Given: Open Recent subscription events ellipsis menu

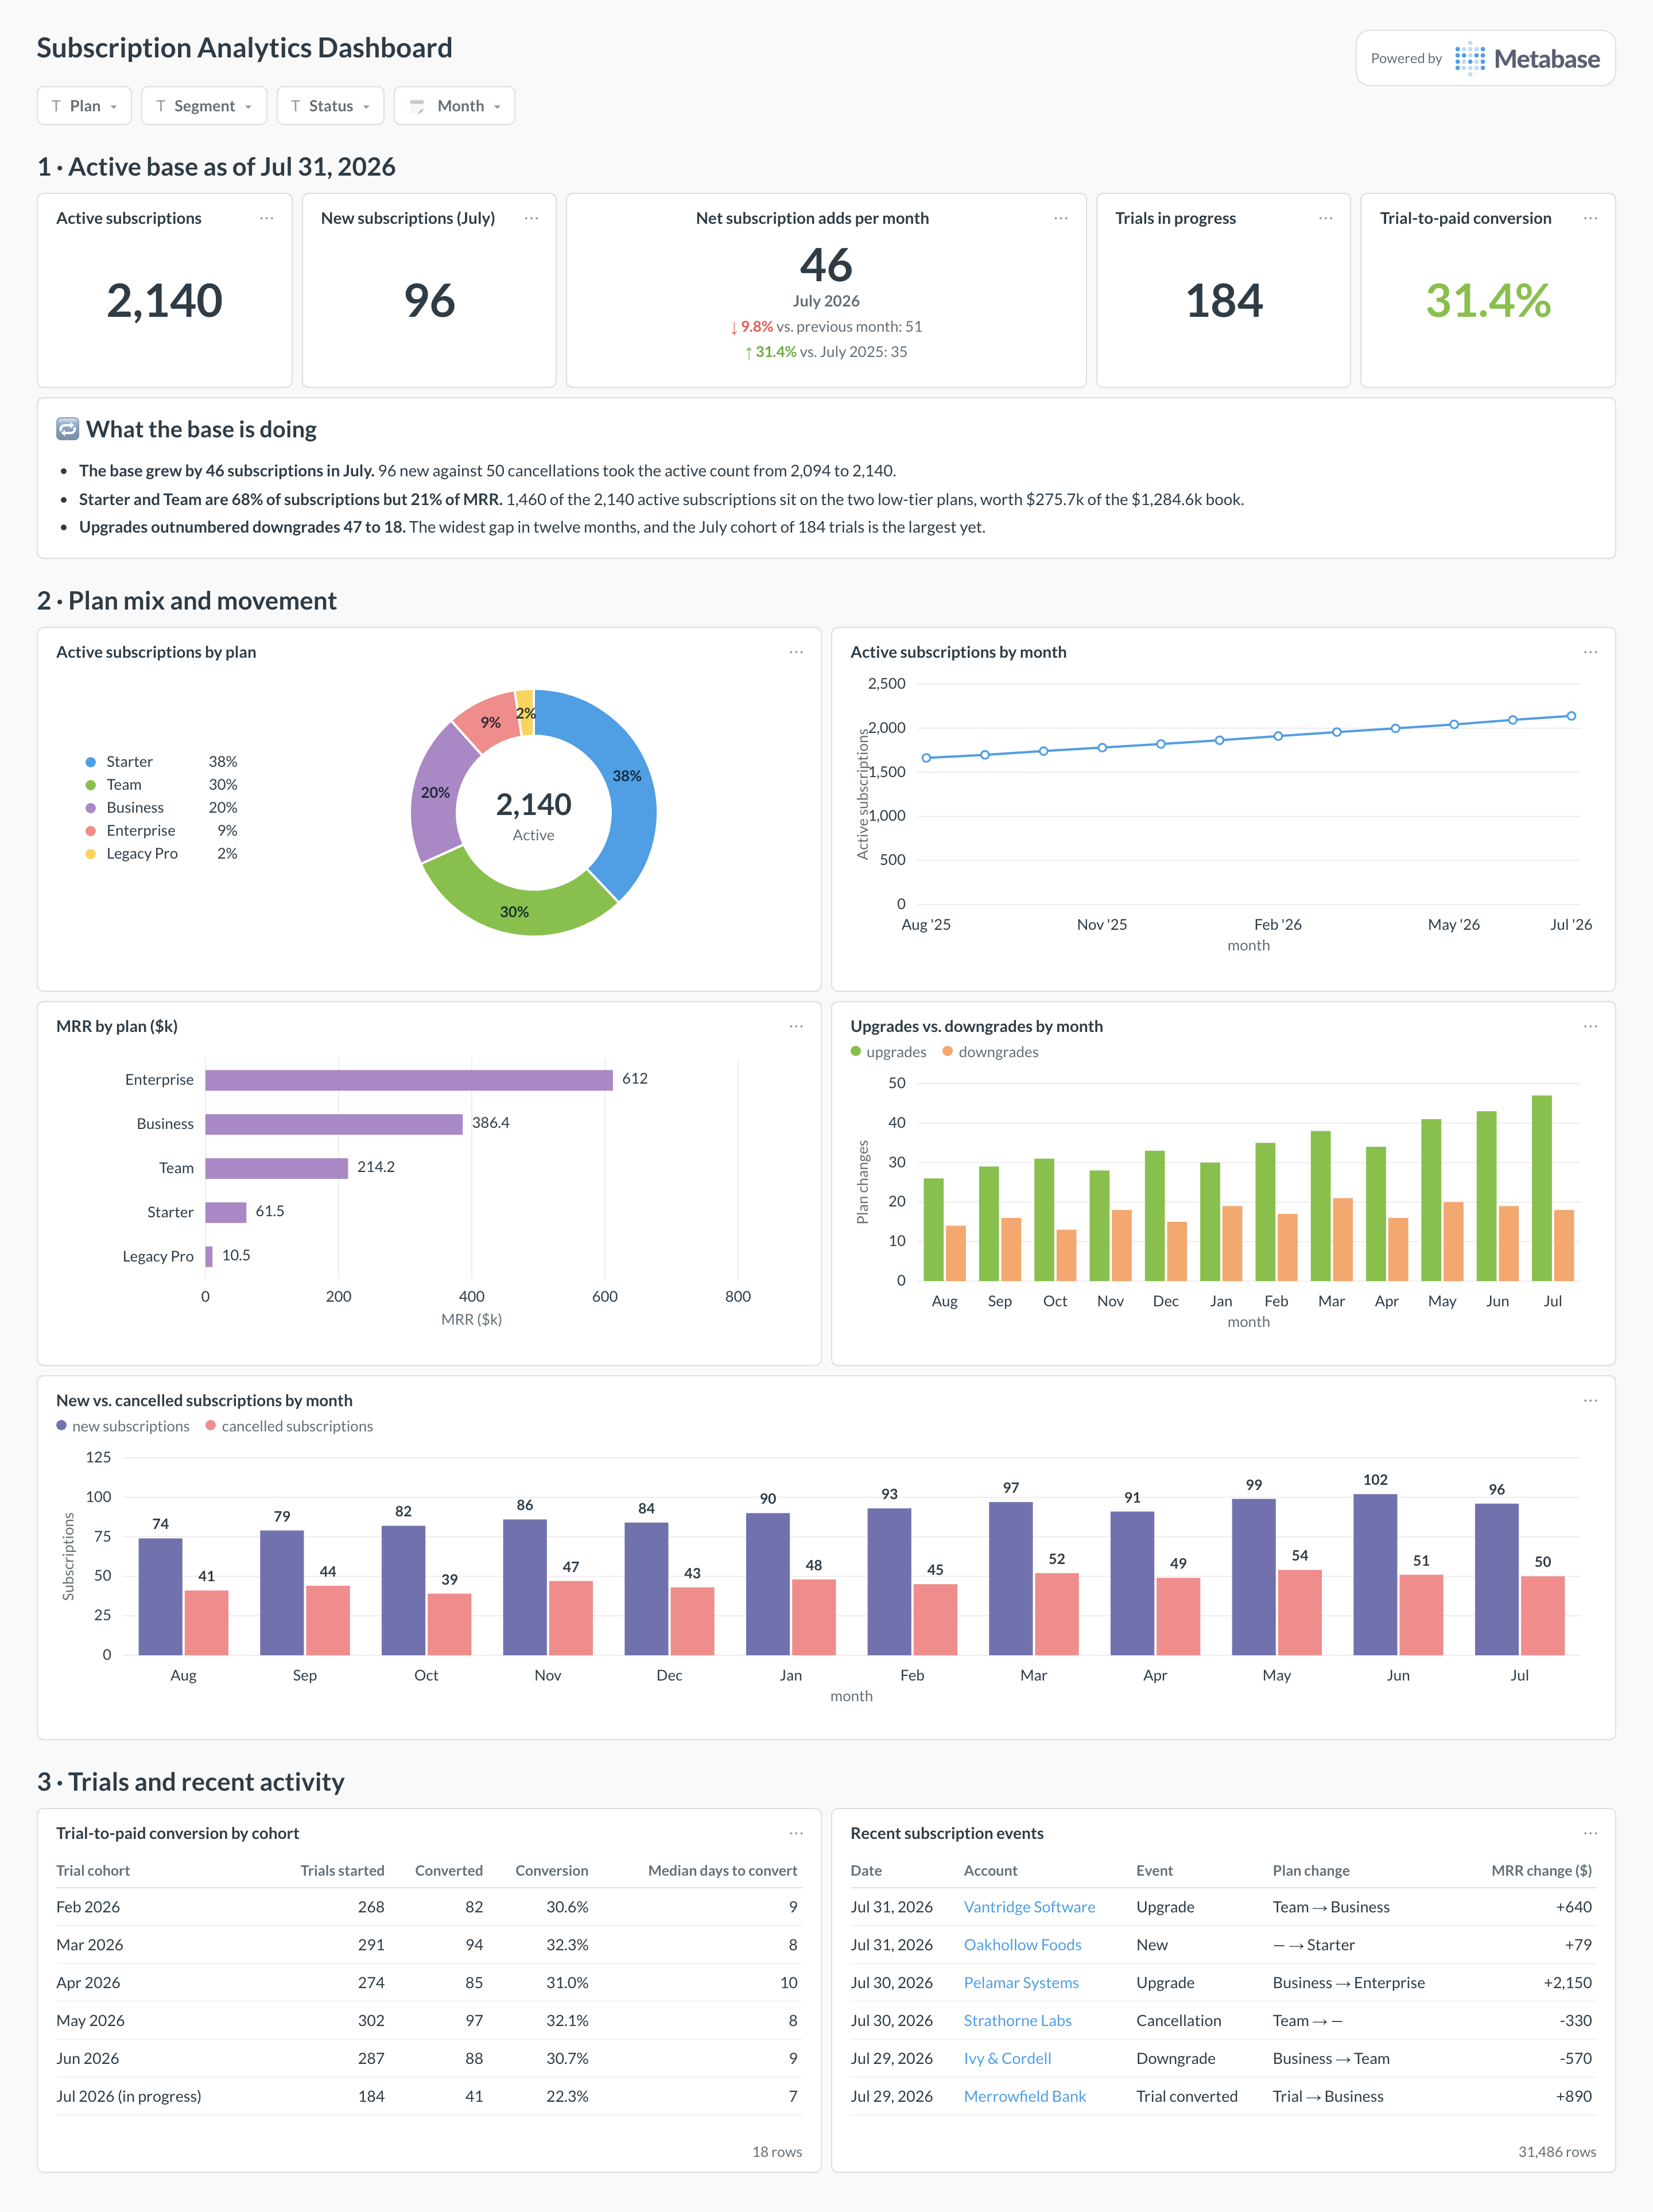Looking at the screenshot, I should pos(1590,1833).
